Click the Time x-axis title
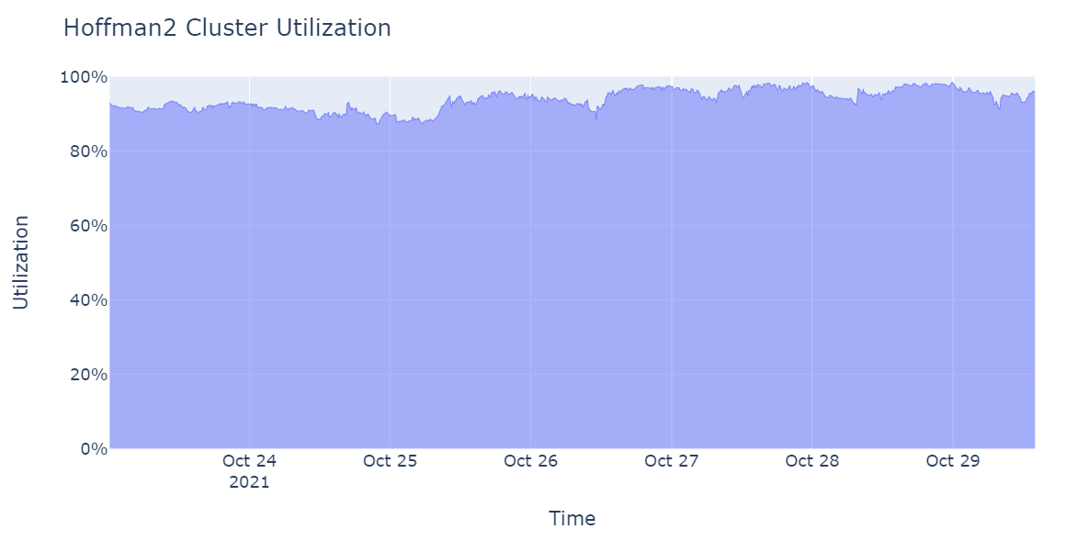The image size is (1088, 541). (x=572, y=518)
